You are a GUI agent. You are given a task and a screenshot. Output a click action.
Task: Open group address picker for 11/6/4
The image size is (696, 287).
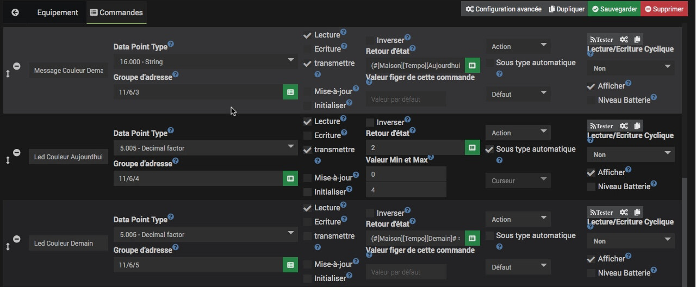(x=290, y=178)
